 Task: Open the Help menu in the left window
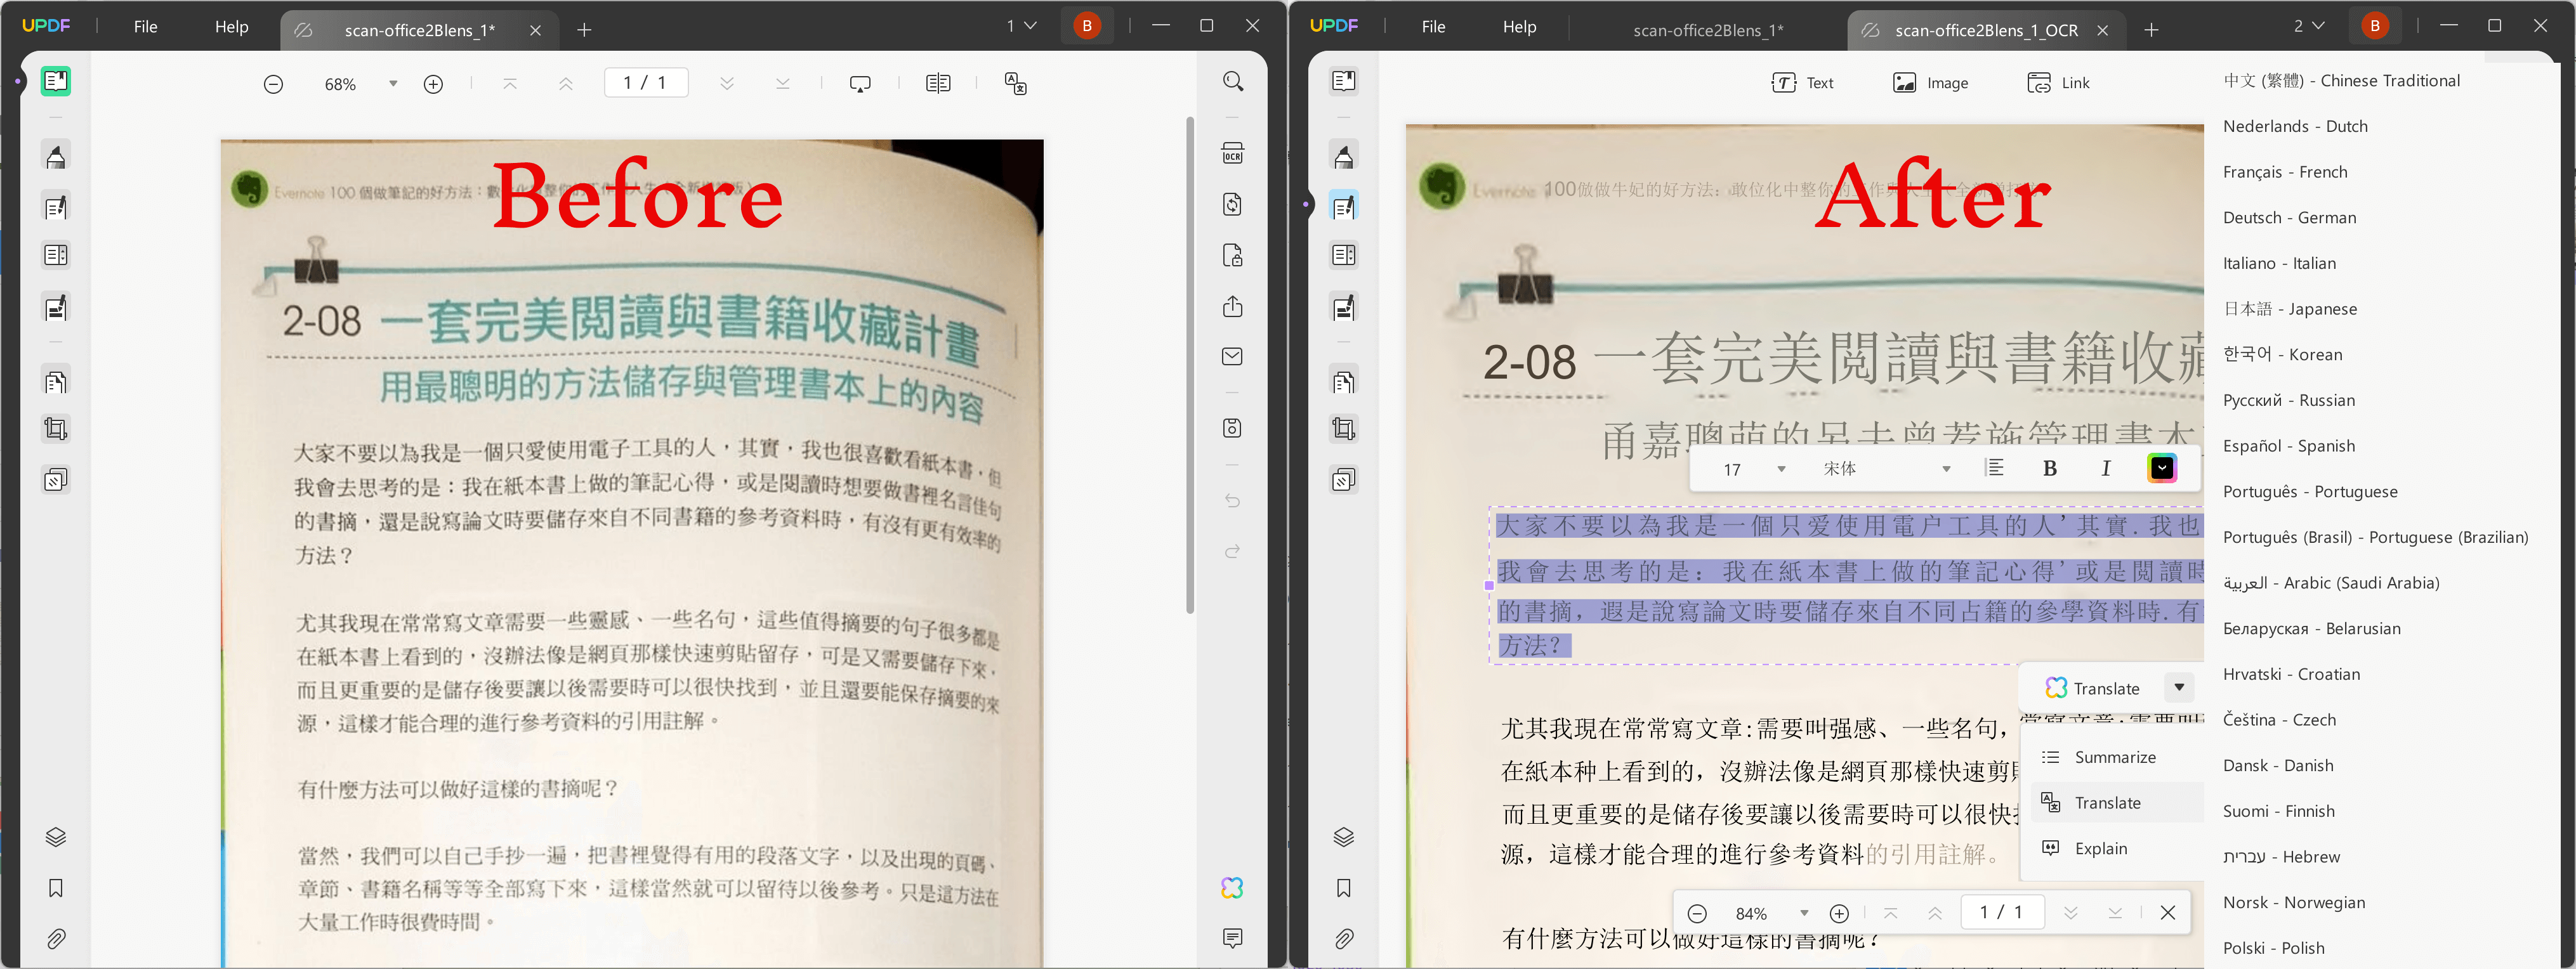231,27
